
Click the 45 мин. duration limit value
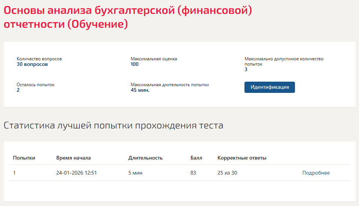(x=140, y=90)
